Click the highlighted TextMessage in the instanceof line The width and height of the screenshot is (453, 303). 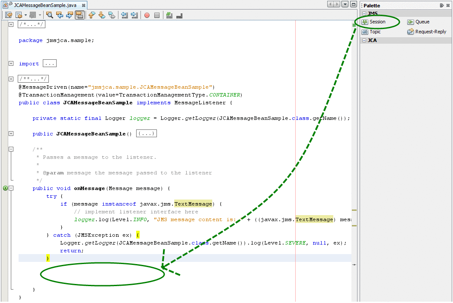(x=193, y=204)
